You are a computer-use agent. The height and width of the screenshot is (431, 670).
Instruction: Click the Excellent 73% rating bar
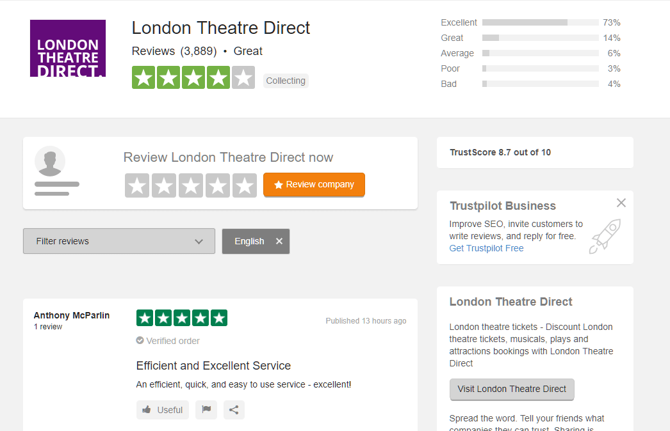[540, 22]
